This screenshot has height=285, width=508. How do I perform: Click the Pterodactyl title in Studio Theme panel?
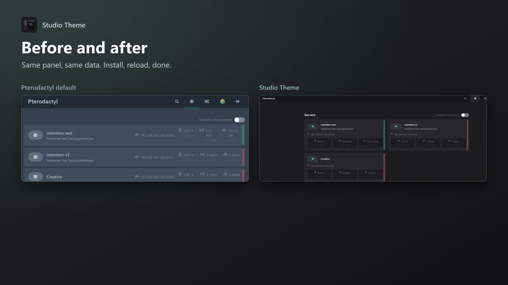coord(269,98)
